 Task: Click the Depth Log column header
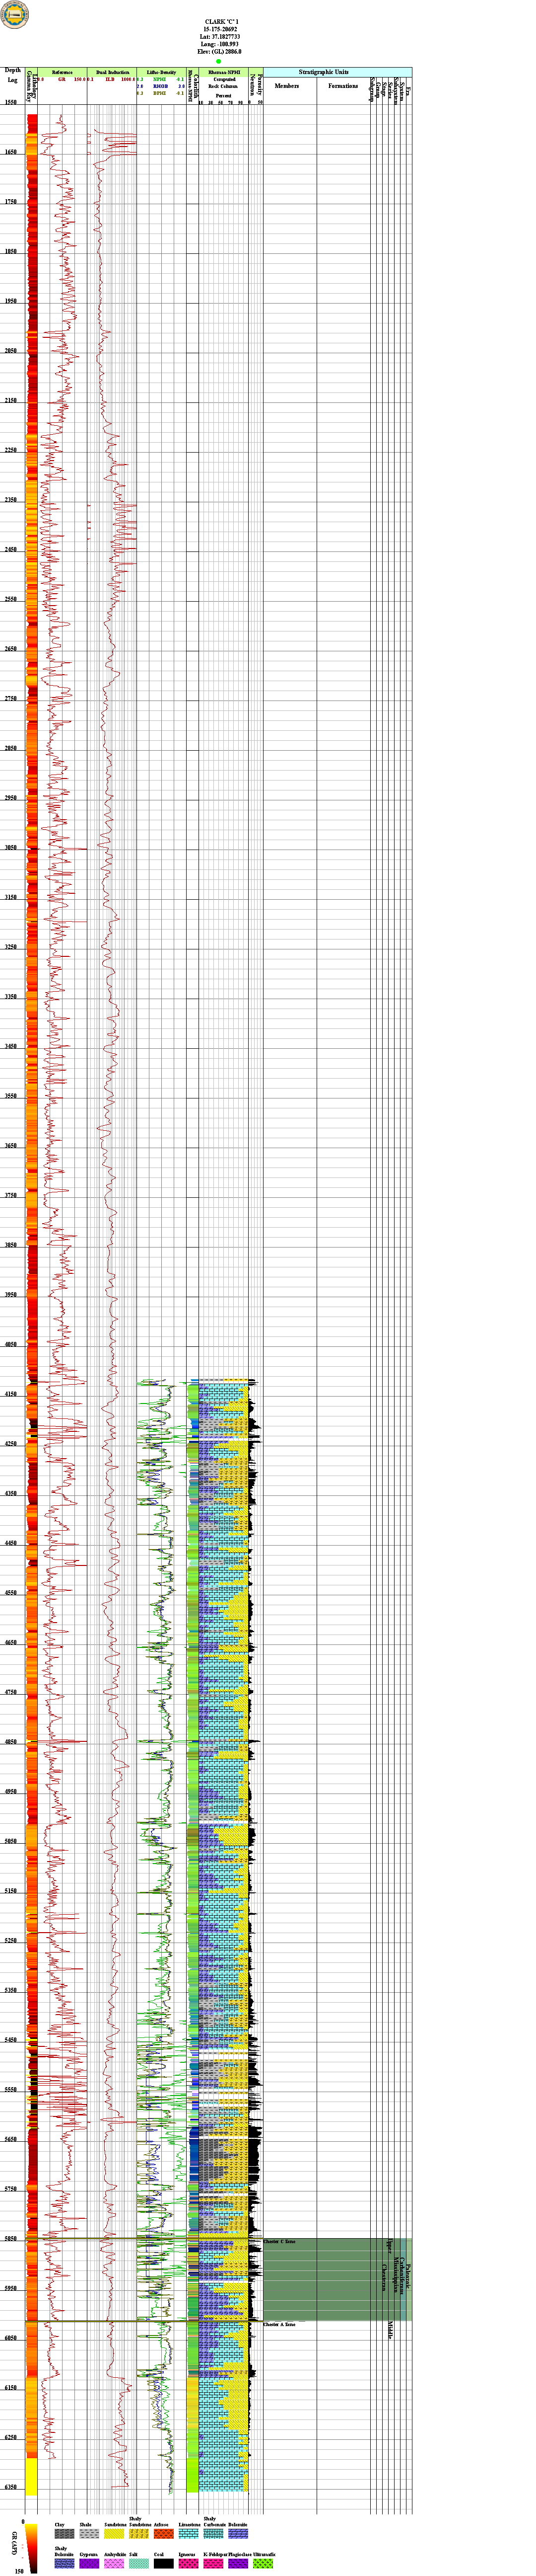tap(13, 75)
